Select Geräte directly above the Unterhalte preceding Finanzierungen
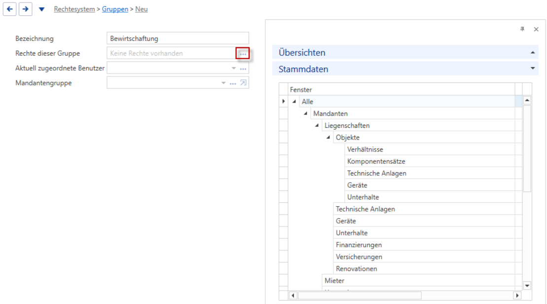The height and width of the screenshot is (304, 547). (424, 221)
